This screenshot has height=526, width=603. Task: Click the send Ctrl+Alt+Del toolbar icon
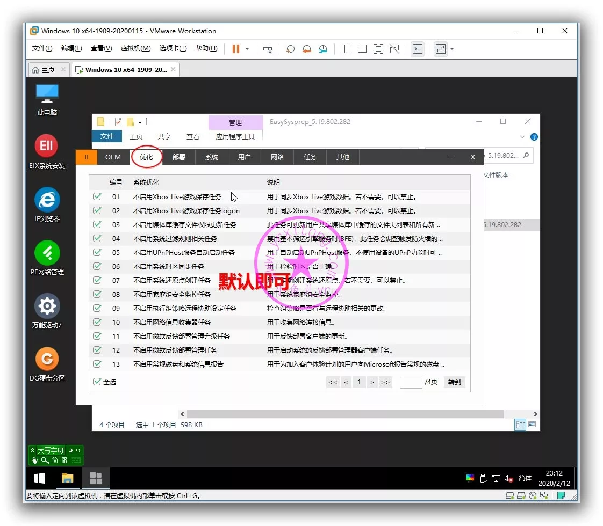coord(268,49)
